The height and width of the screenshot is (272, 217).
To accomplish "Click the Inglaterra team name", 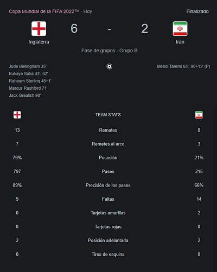I will pyautogui.click(x=39, y=42).
